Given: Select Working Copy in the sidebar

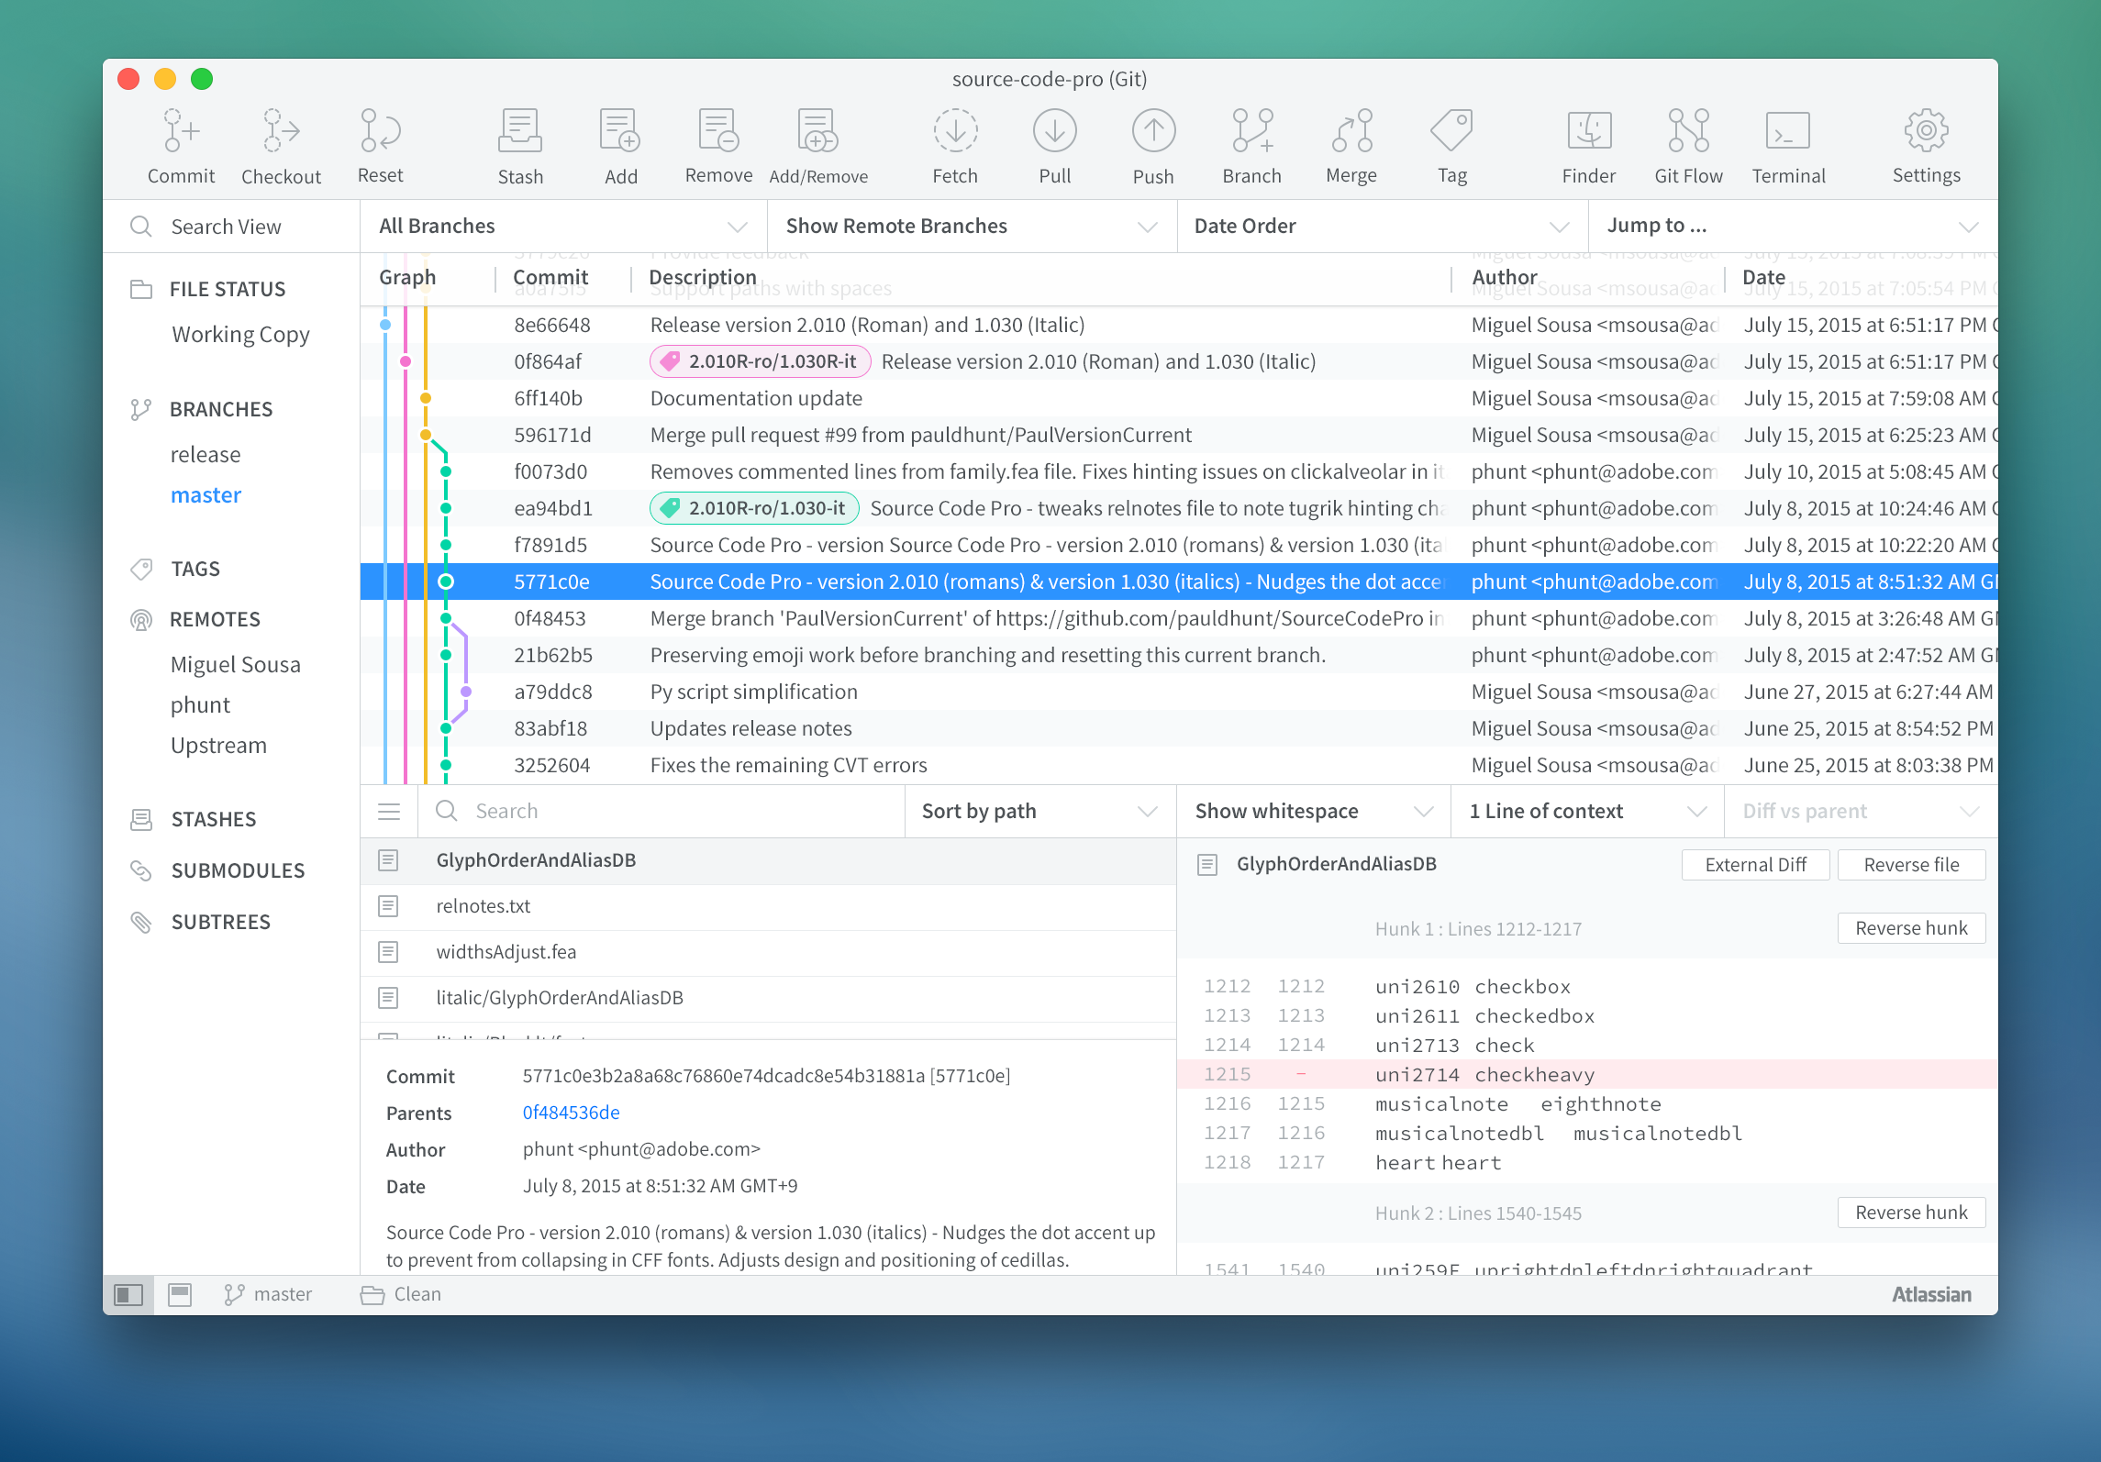Looking at the screenshot, I should click(240, 335).
